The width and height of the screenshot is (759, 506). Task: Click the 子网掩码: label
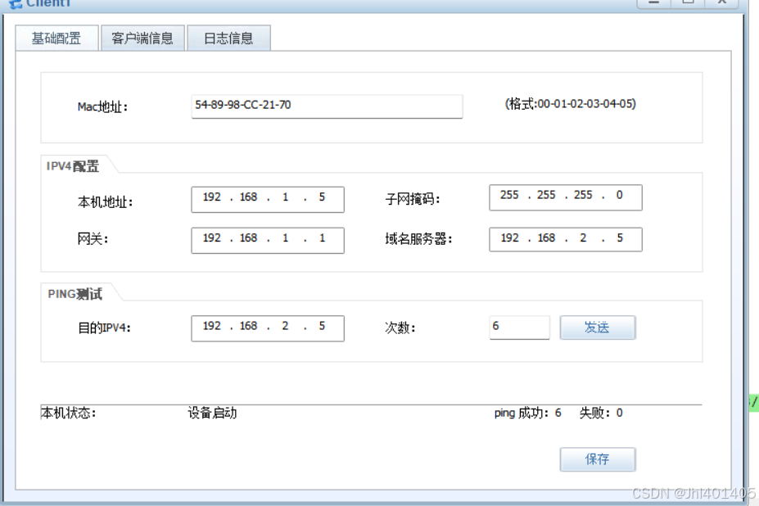tap(413, 198)
